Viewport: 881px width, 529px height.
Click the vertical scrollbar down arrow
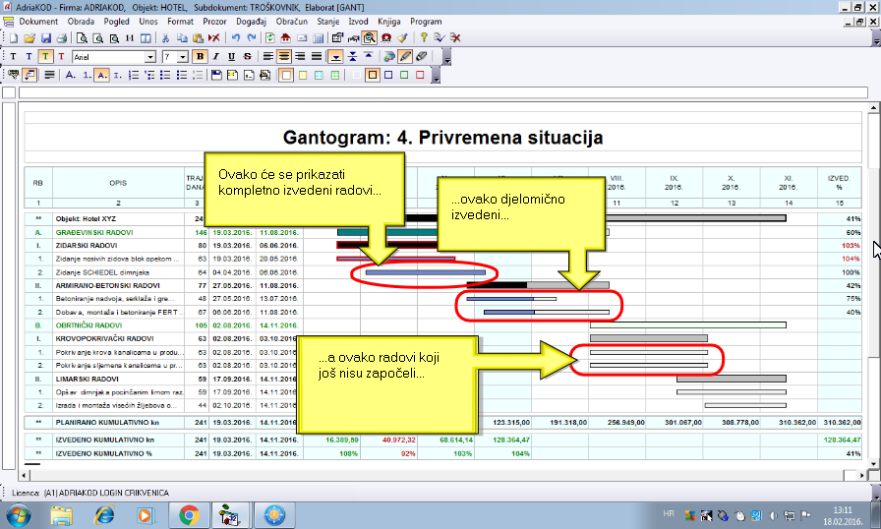tap(874, 464)
